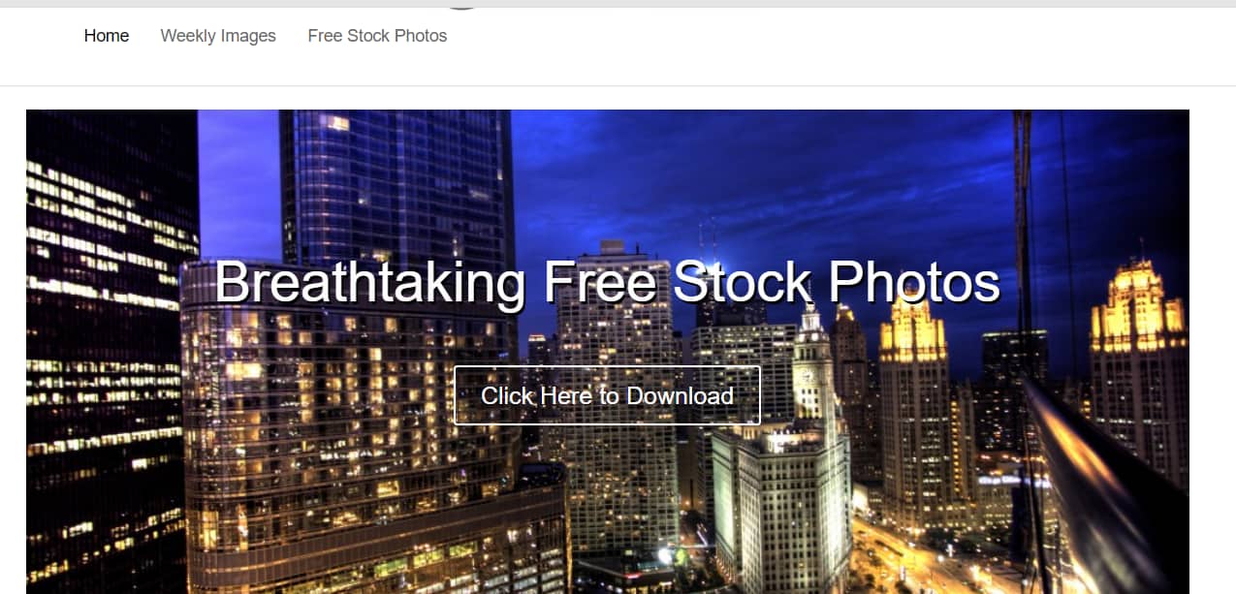Click the Click Here to Download button

[x=607, y=395]
